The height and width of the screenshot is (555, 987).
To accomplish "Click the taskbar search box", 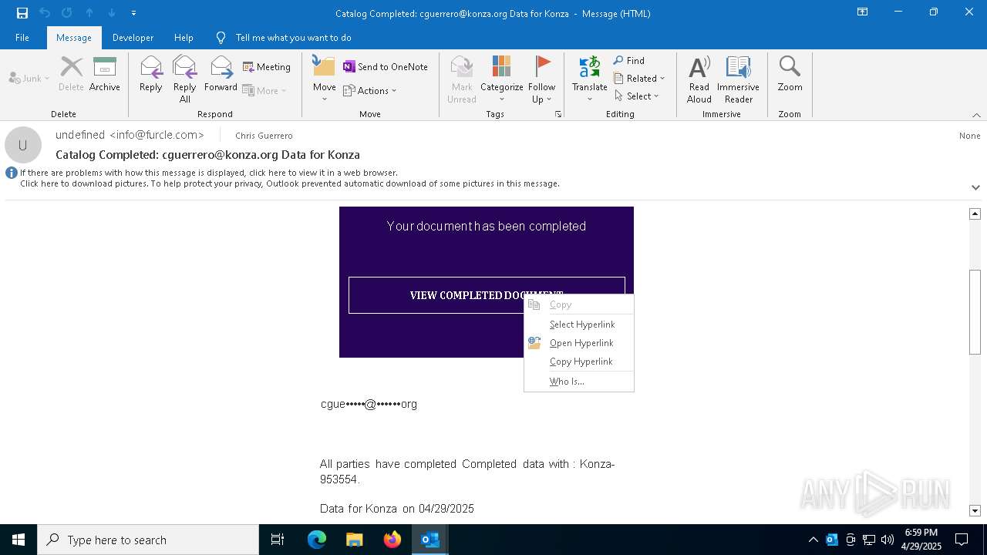I will click(148, 540).
